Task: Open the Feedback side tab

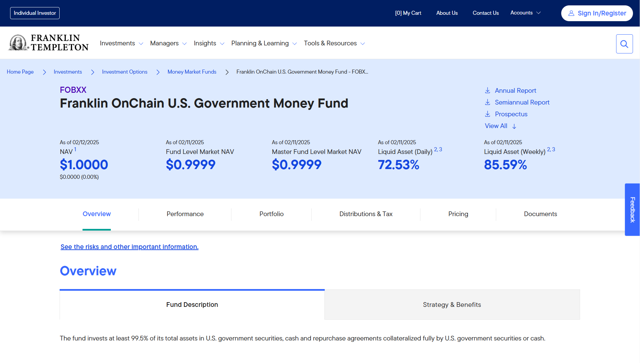Action: tap(632, 210)
